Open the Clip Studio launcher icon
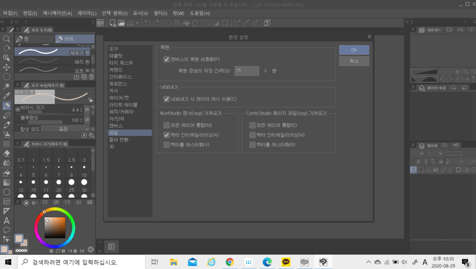The height and width of the screenshot is (269, 476). tap(100, 23)
